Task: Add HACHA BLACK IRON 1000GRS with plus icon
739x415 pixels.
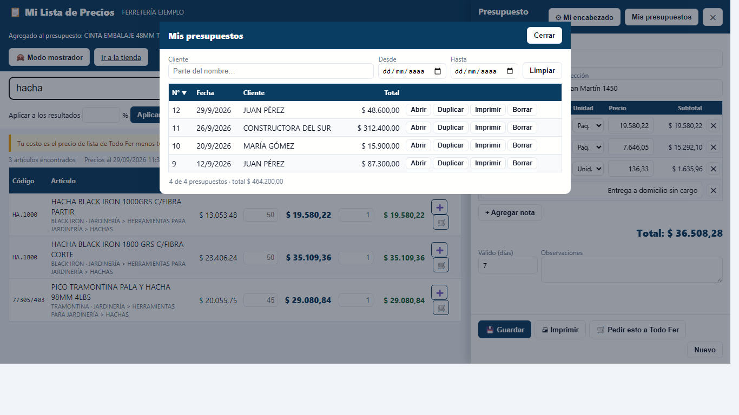Action: point(439,207)
